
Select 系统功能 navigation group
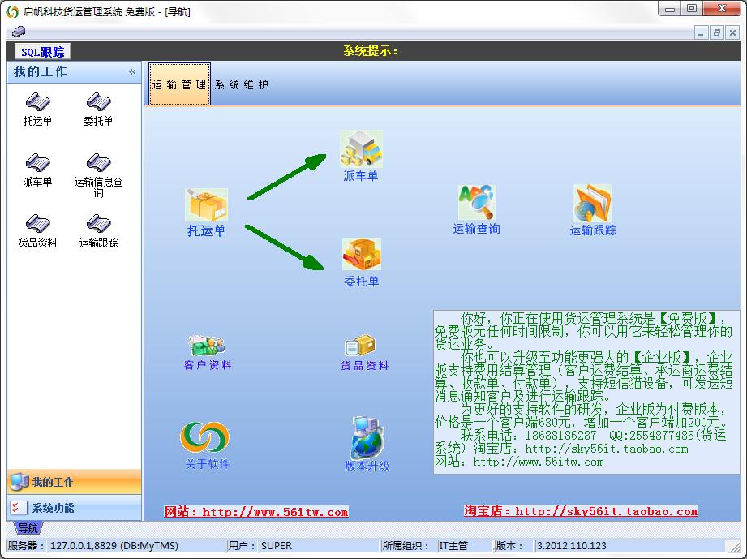click(75, 508)
